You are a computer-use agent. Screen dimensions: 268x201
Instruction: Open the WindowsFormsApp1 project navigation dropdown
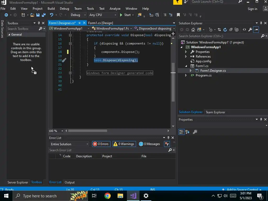pyautogui.click(x=69, y=29)
